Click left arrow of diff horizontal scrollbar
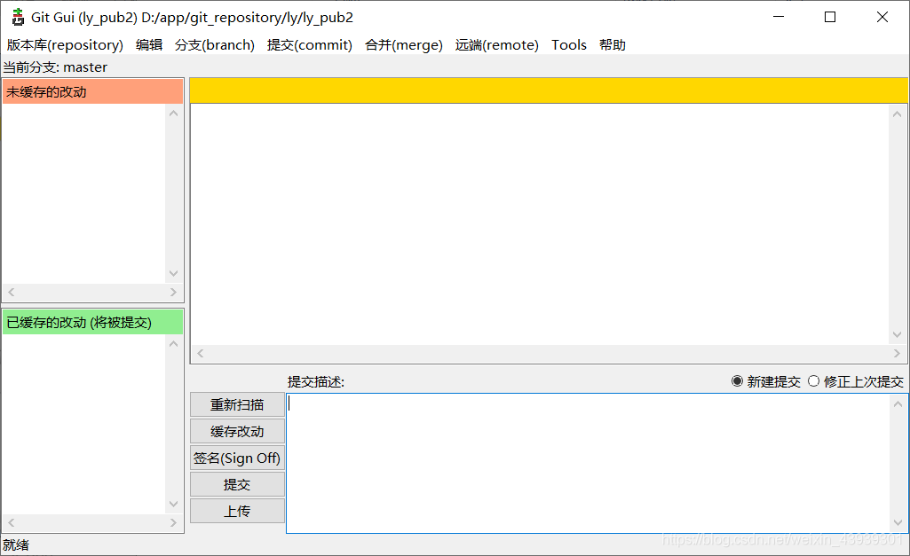 (199, 353)
